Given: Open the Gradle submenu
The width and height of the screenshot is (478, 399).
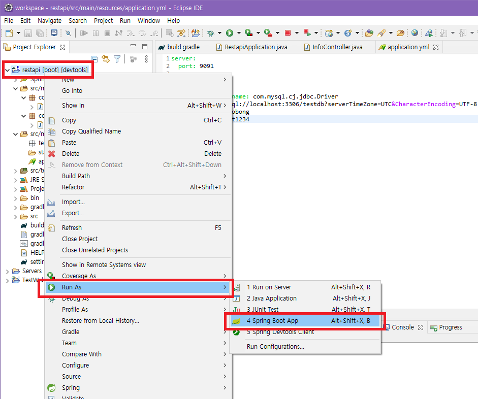Looking at the screenshot, I should point(138,332).
